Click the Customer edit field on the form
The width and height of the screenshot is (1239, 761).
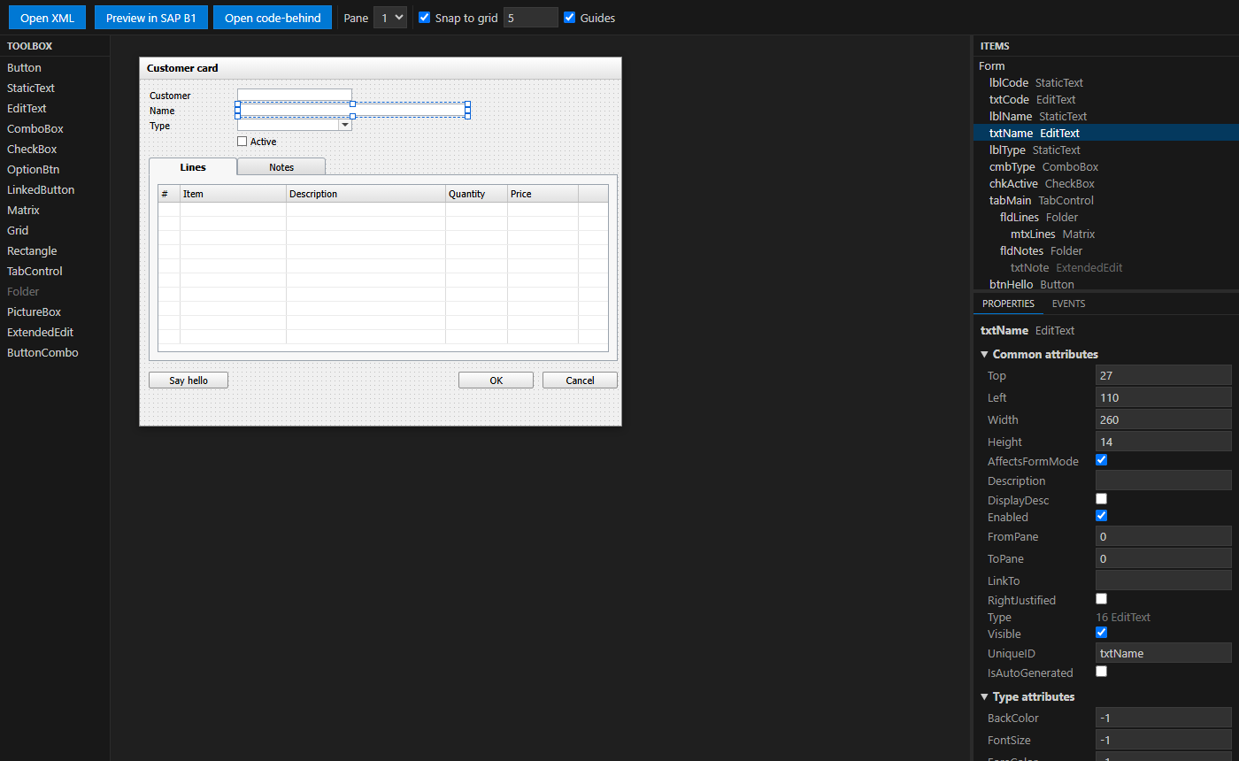[x=295, y=95]
